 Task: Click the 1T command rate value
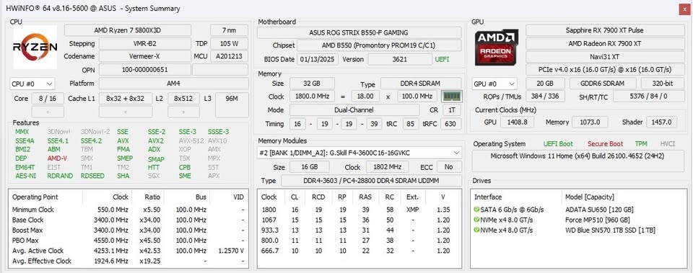[452, 109]
